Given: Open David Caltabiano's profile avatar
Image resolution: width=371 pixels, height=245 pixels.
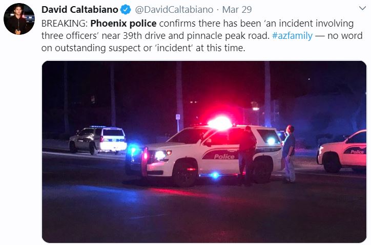Looking at the screenshot, I should point(19,19).
